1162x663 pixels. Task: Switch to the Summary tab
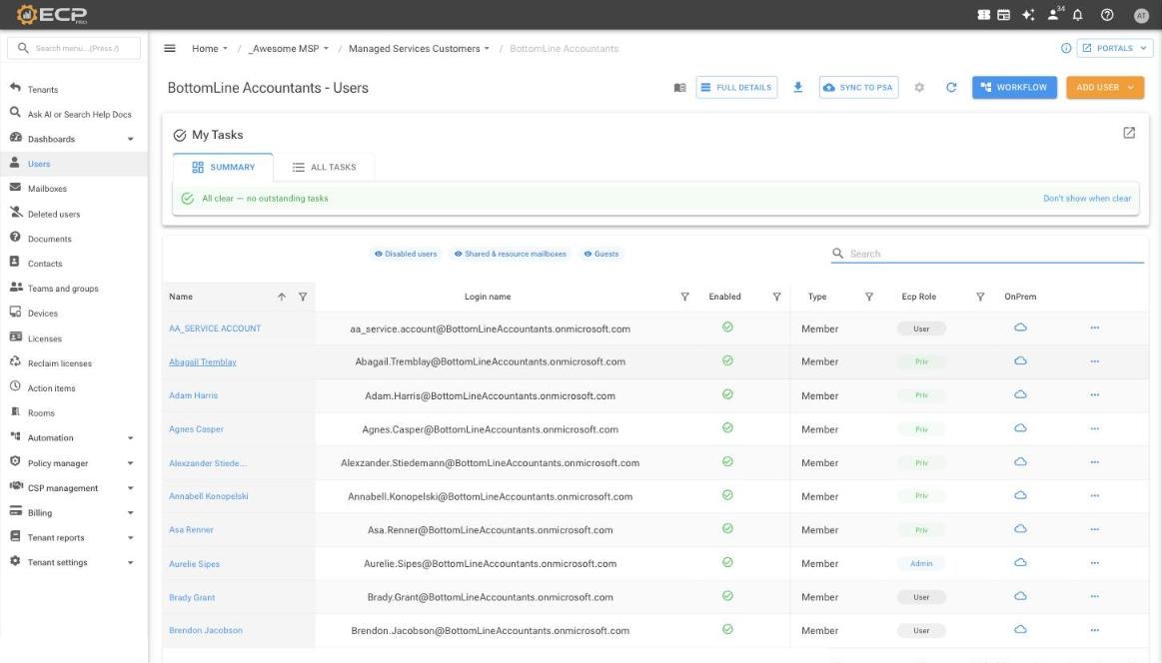click(223, 168)
